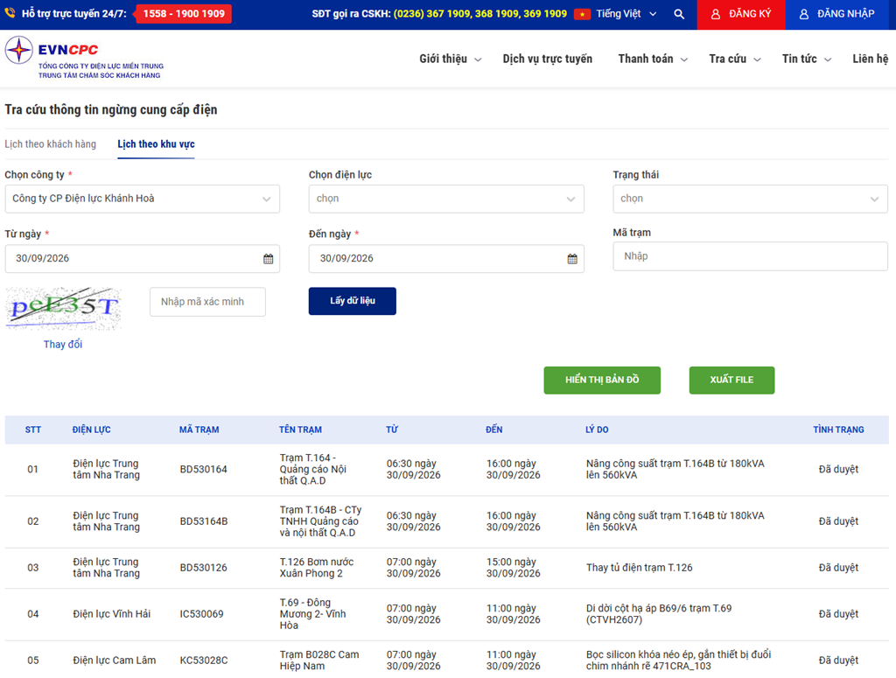Click the captcha verification image
Viewport: 896px width, 678px height.
click(63, 309)
